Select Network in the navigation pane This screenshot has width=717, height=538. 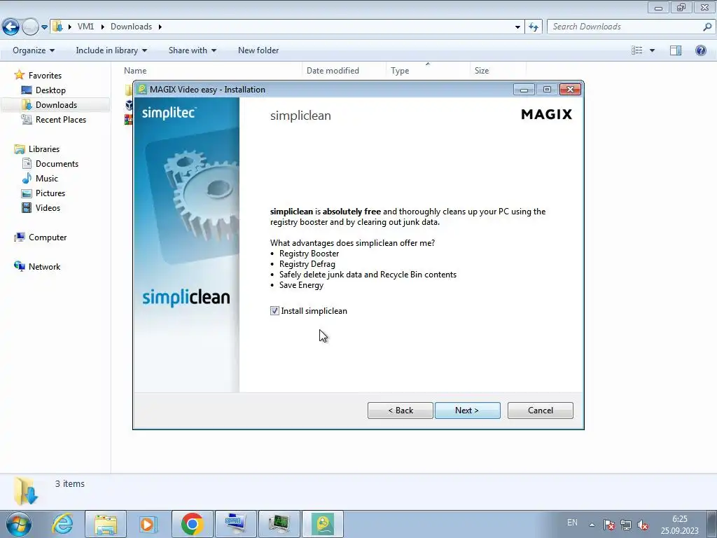[x=44, y=267]
